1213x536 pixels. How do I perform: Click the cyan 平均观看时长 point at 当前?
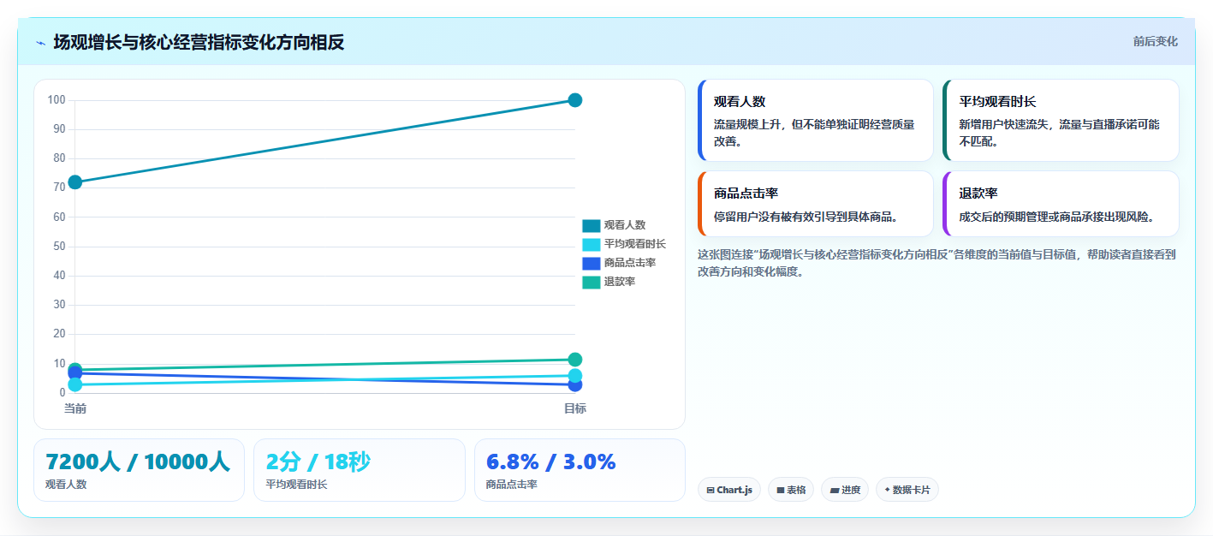(75, 385)
